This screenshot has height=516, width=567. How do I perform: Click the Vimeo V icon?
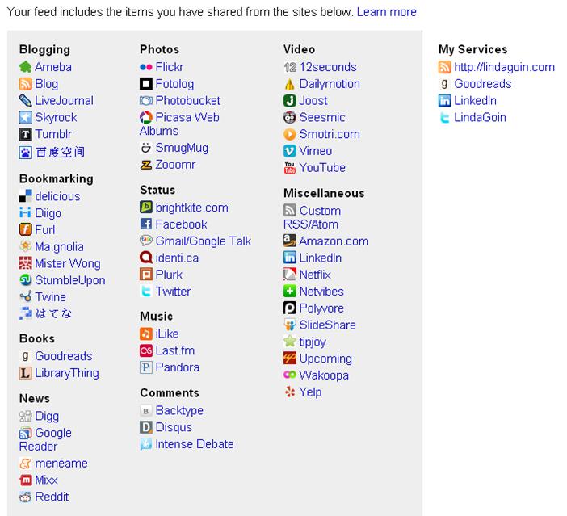coord(290,151)
